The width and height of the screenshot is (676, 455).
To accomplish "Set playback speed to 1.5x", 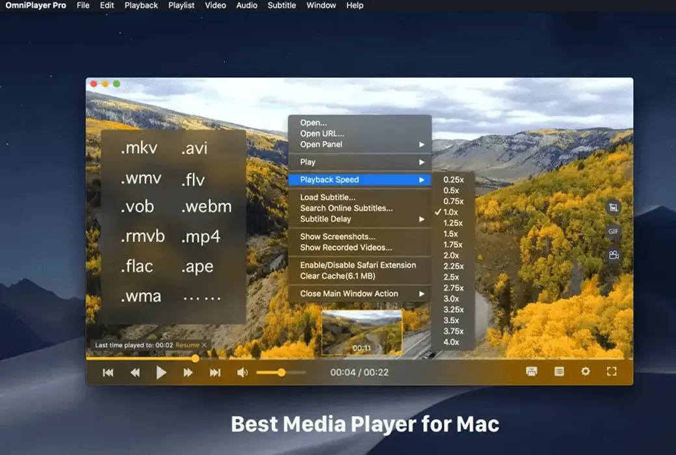I will 453,234.
